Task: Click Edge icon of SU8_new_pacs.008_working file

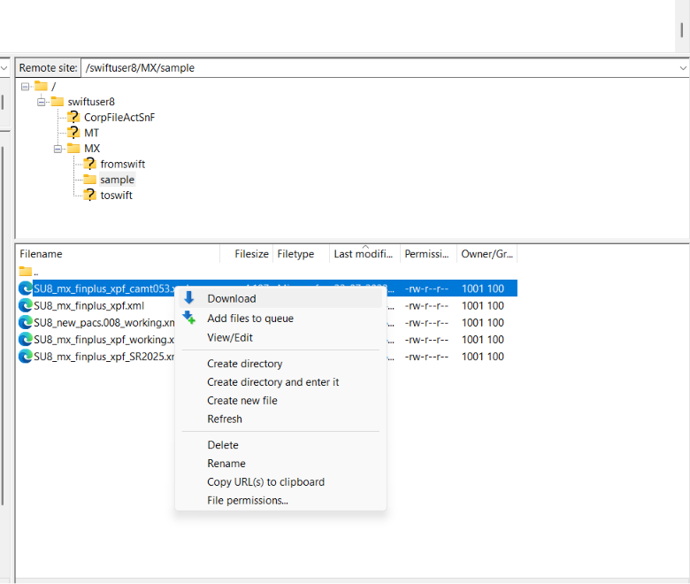Action: tap(26, 323)
